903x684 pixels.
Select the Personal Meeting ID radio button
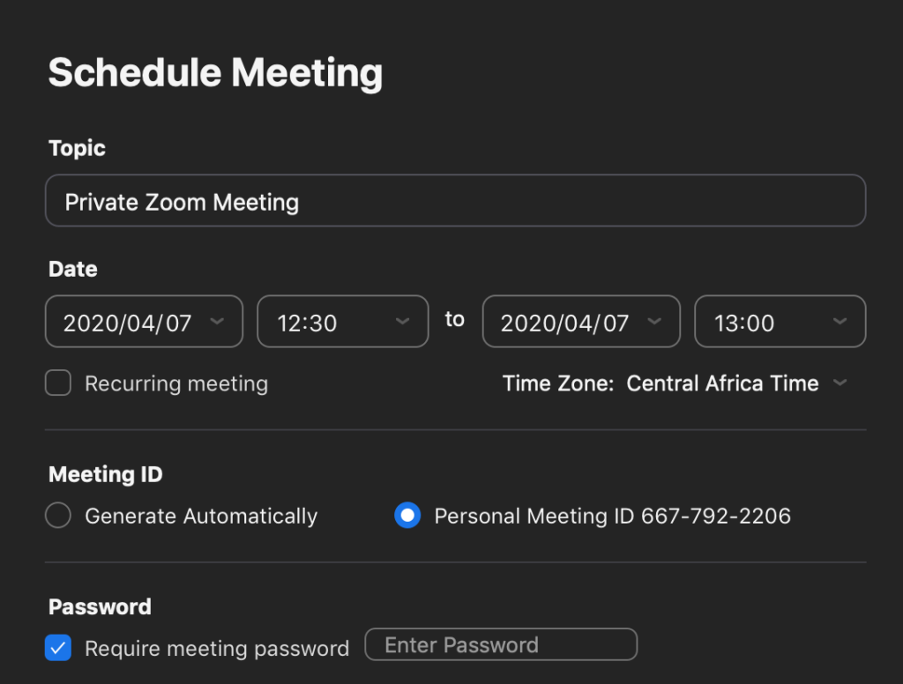tap(407, 516)
